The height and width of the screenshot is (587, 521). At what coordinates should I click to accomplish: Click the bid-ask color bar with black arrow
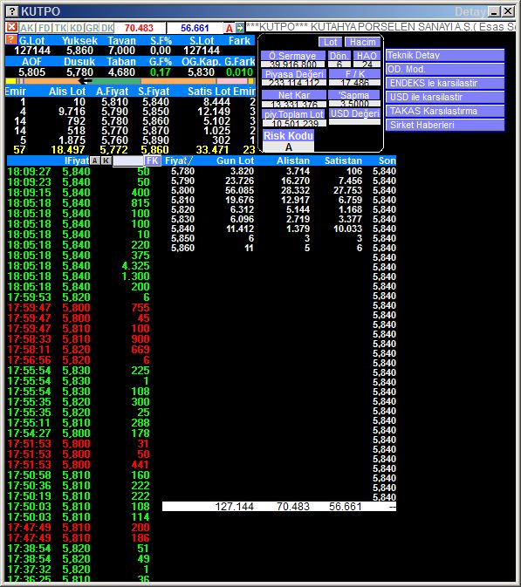click(129, 81)
